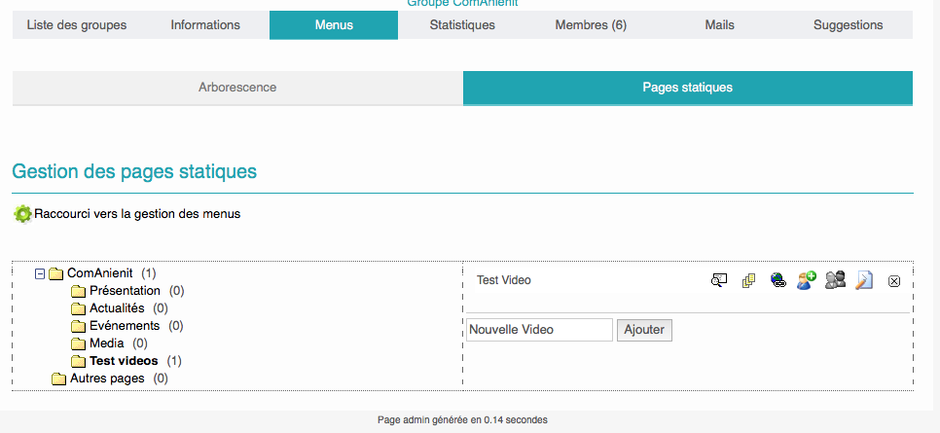
Task: Delete Test Video with the X icon
Action: (x=894, y=281)
